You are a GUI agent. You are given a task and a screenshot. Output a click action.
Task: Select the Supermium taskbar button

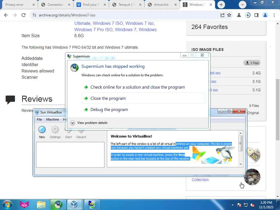58,205
